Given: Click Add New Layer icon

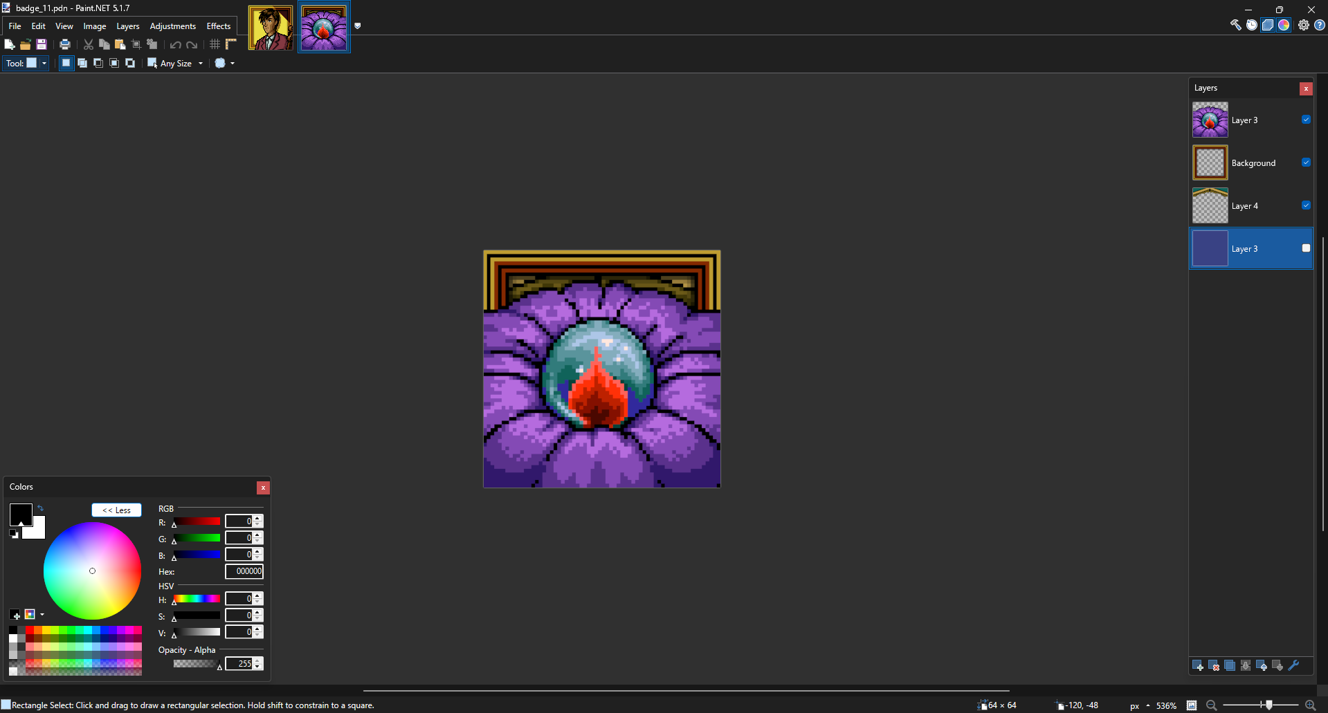Looking at the screenshot, I should click(x=1198, y=665).
